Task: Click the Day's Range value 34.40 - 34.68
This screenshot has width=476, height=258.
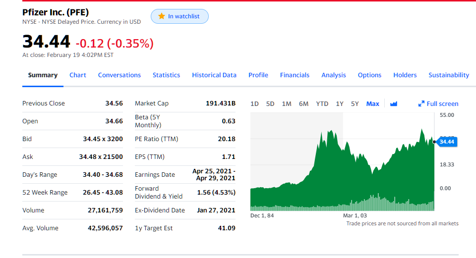Action: point(103,174)
